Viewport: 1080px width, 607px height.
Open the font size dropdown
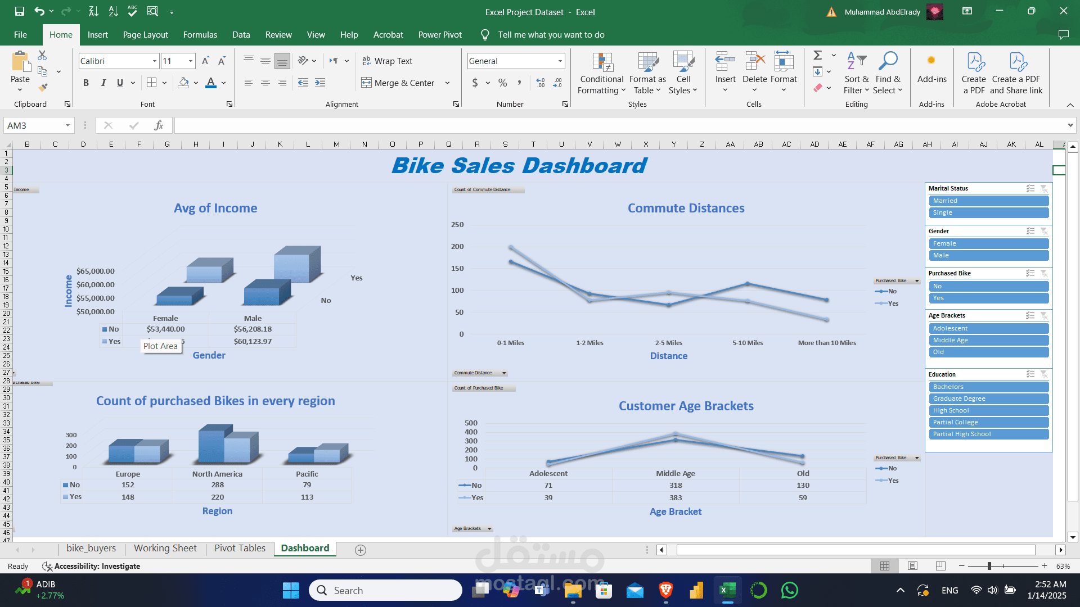click(x=190, y=61)
